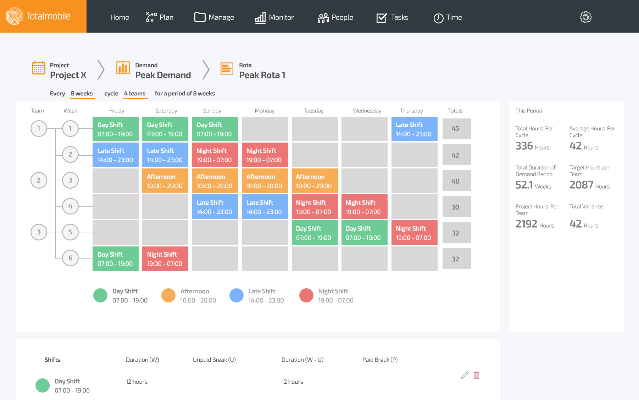Viewport: 639px width, 400px height.
Task: Open the Plan menu
Action: tap(160, 17)
